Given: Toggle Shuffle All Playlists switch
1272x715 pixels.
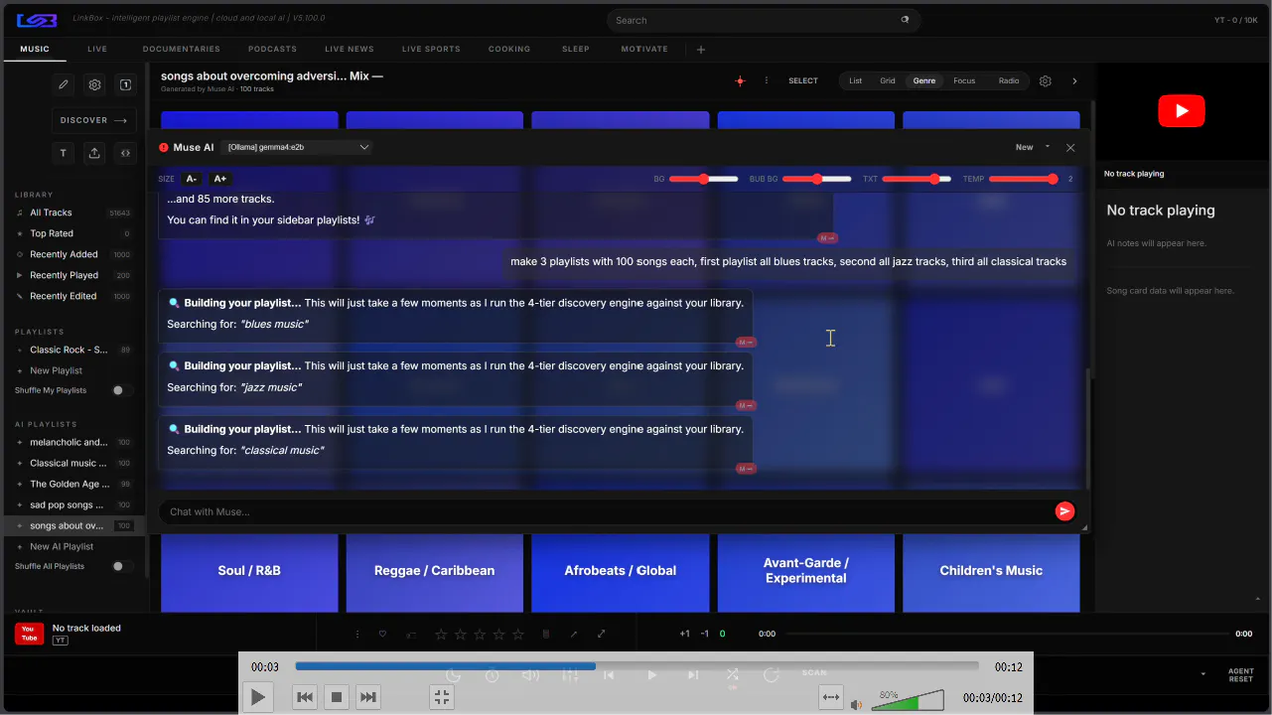Looking at the screenshot, I should click(121, 566).
